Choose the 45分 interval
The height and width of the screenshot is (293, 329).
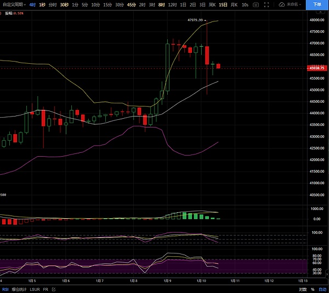(x=131, y=4)
